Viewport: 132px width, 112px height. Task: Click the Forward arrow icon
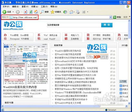[18, 12]
